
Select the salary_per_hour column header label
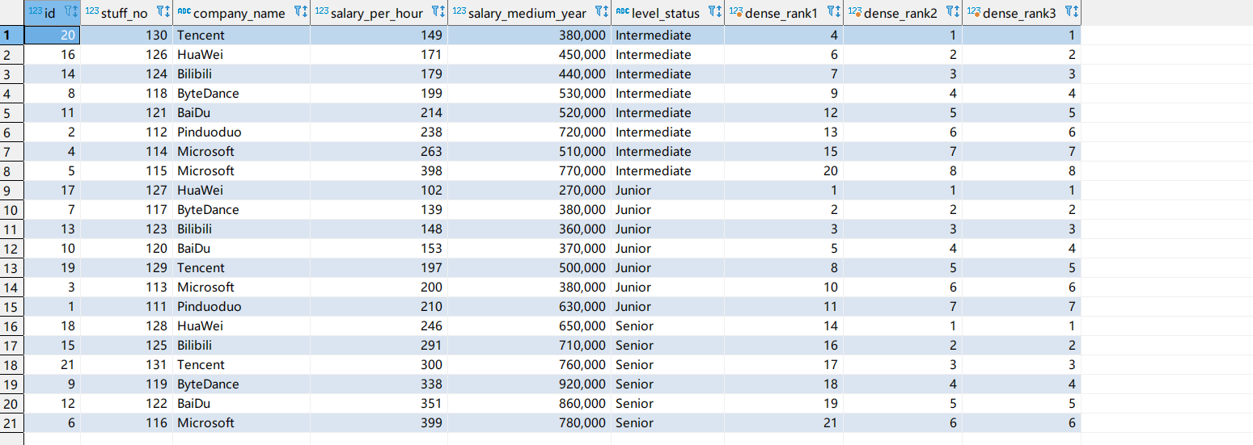376,12
